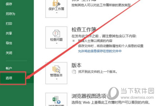The width and height of the screenshot is (161, 106).
Task: Click the 检查问题 document checklist icon
Action: click(x=56, y=33)
